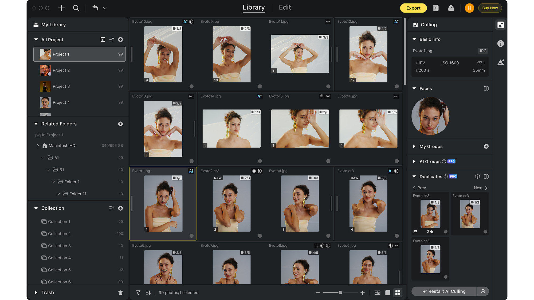
Task: Select Project 2 in the project list
Action: point(80,70)
